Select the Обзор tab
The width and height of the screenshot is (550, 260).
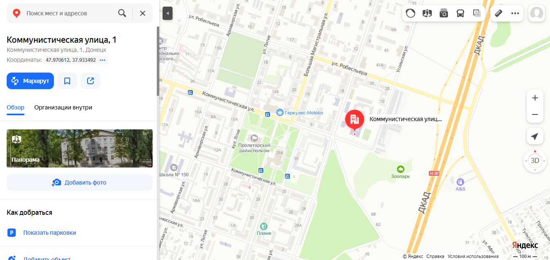coord(15,107)
